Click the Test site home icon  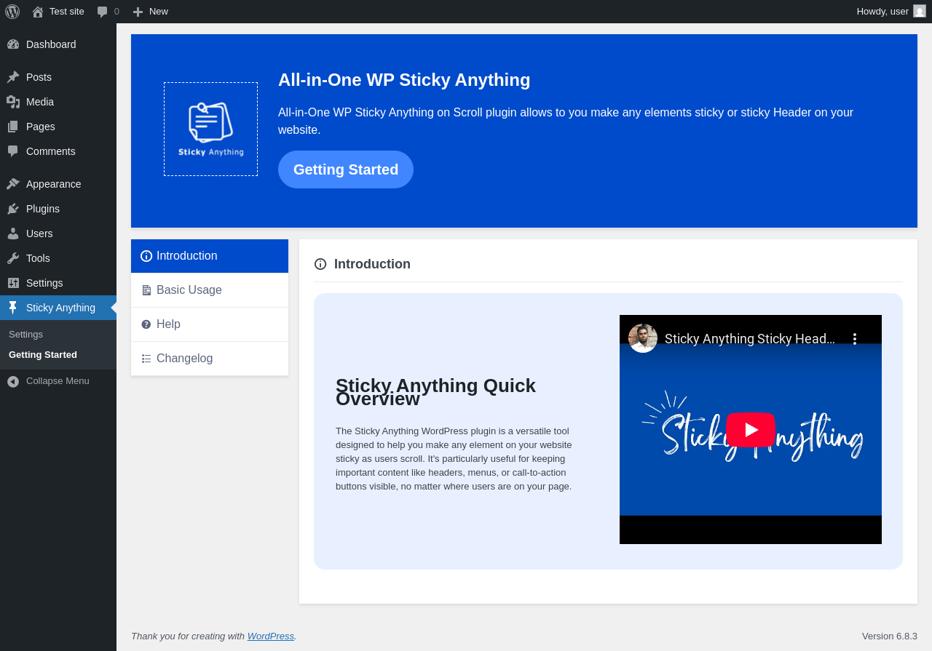click(x=38, y=12)
